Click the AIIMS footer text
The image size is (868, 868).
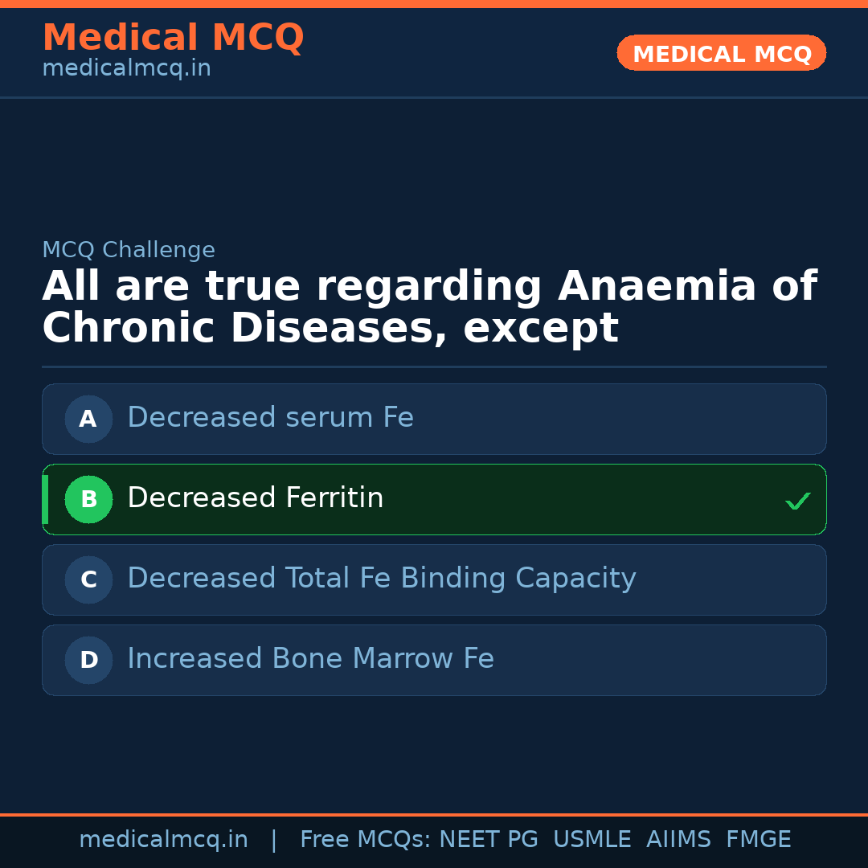pos(678,840)
